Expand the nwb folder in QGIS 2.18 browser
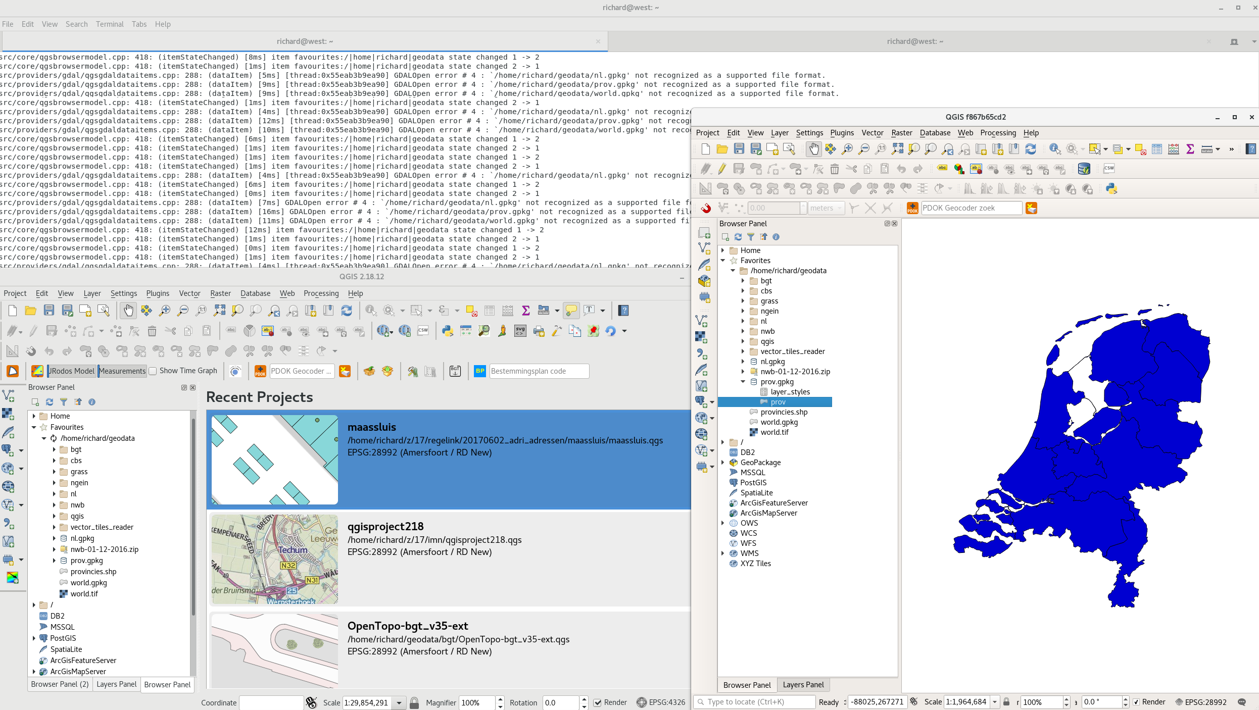 tap(54, 505)
